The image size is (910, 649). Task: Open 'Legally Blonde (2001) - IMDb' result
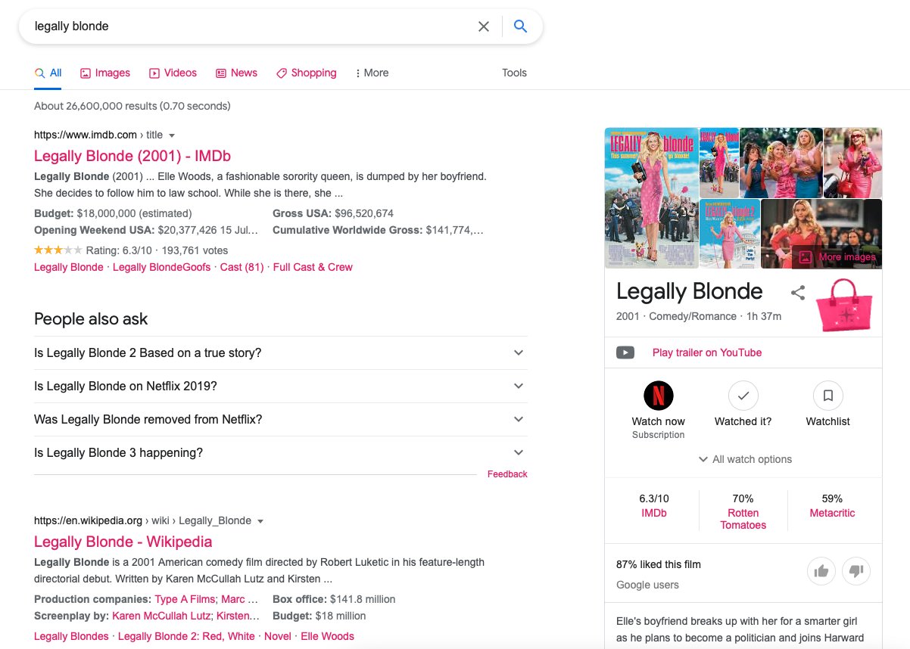point(132,157)
